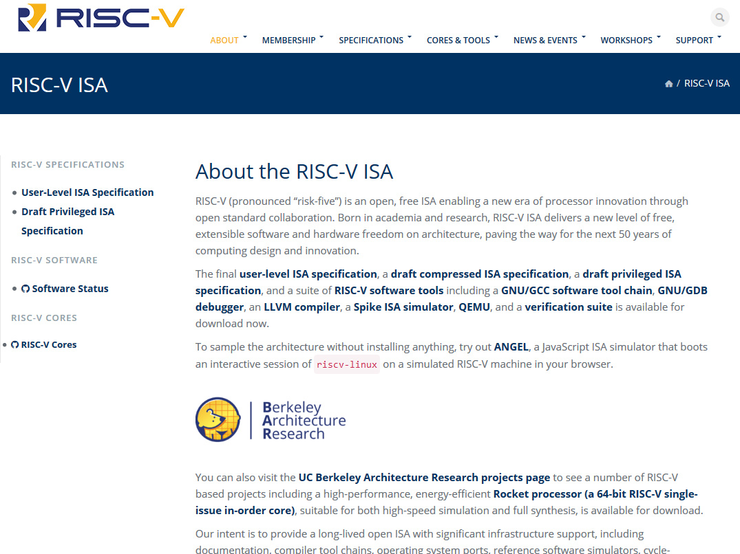Expand the Membership dropdown menu
This screenshot has height=554, width=740.
[288, 40]
